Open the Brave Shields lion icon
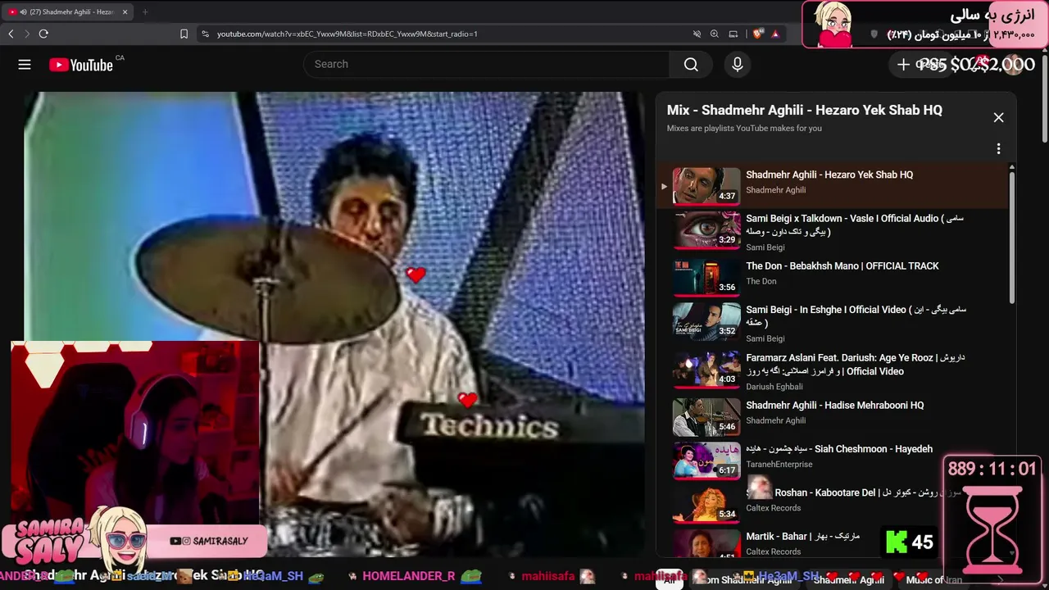This screenshot has height=590, width=1049. click(757, 34)
